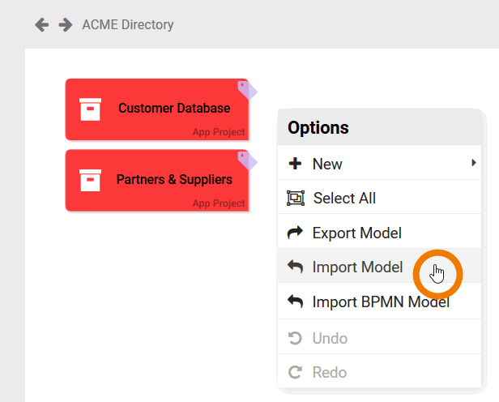
Task: Click the Import BPMN Model arrow icon
Action: 296,302
